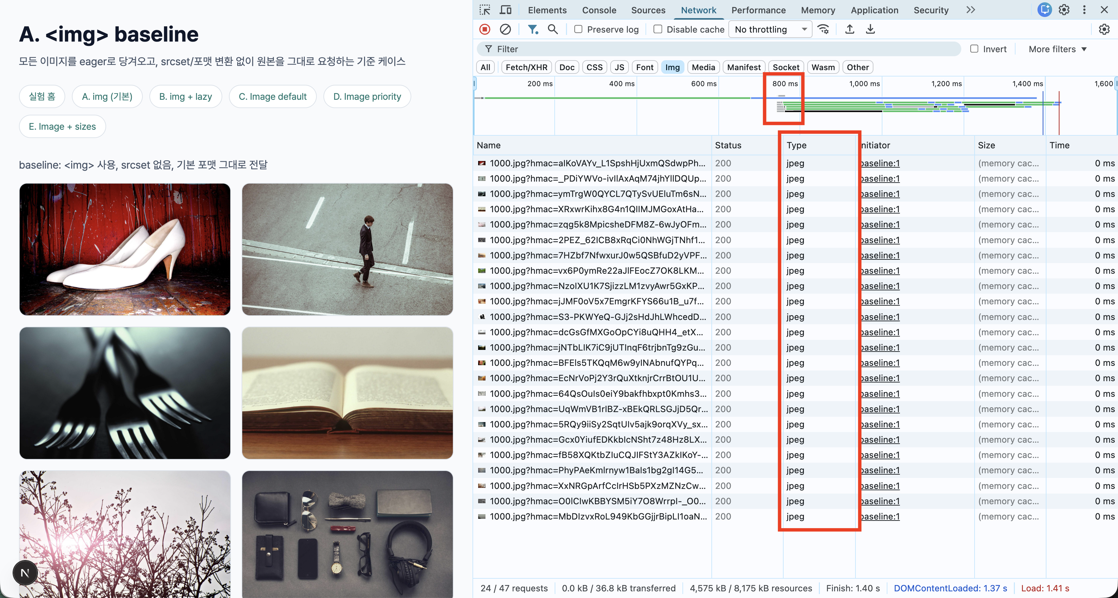Select the inspect element picker icon
Viewport: 1118px width, 598px height.
click(485, 10)
